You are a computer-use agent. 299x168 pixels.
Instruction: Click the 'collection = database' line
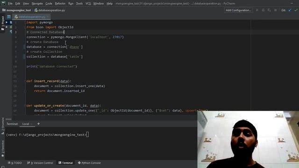pyautogui.click(x=55, y=56)
